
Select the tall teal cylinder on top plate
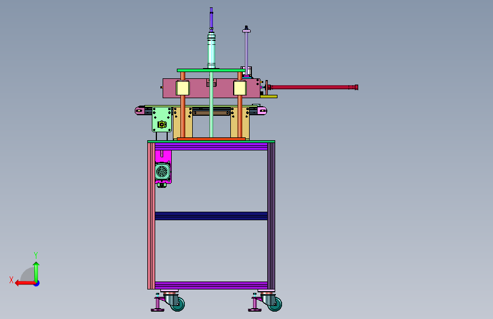tap(212, 49)
